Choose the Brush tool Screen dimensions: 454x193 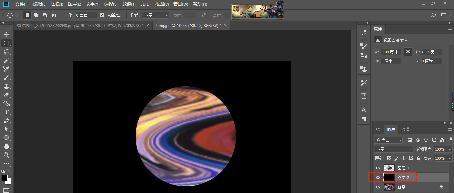[6, 78]
